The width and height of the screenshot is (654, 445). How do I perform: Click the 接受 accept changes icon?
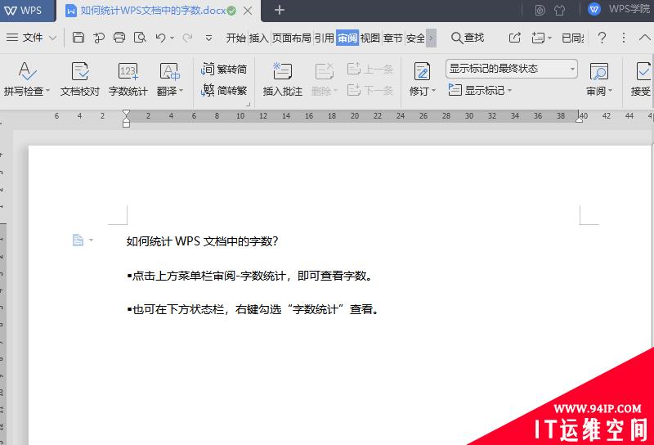[x=643, y=71]
